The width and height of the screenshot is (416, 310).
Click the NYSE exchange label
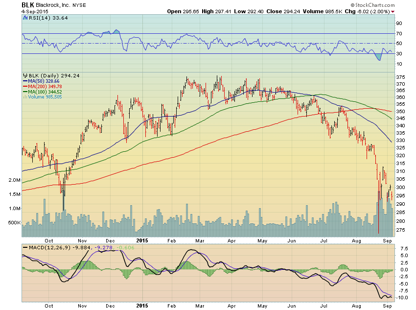(79, 5)
